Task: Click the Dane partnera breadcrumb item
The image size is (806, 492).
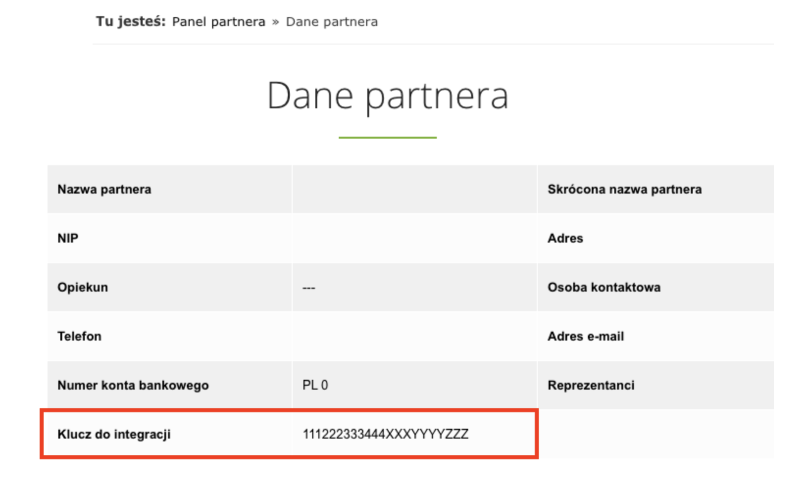Action: pos(332,22)
